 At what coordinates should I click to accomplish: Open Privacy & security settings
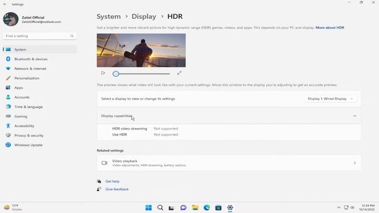pyautogui.click(x=40, y=135)
